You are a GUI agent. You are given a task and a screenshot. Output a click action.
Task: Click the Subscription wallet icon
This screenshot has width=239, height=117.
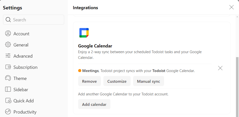(x=8, y=67)
